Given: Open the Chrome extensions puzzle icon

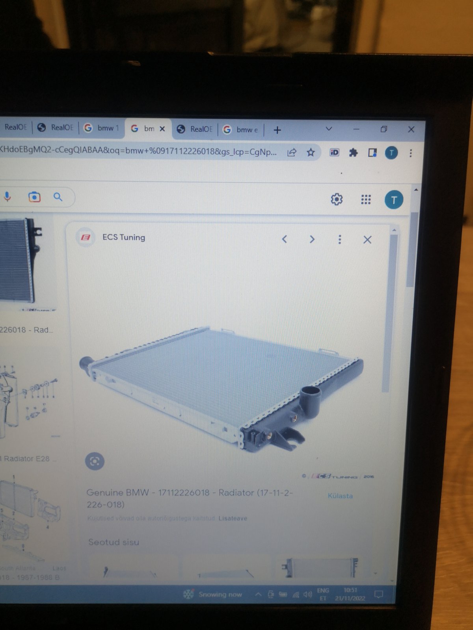Looking at the screenshot, I should pos(353,153).
